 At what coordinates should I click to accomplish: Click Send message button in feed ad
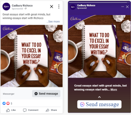click(46, 94)
